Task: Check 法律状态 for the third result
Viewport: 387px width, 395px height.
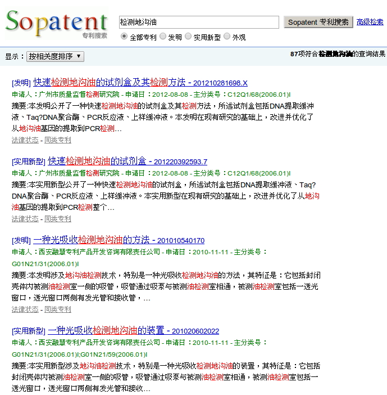Action: [25, 309]
